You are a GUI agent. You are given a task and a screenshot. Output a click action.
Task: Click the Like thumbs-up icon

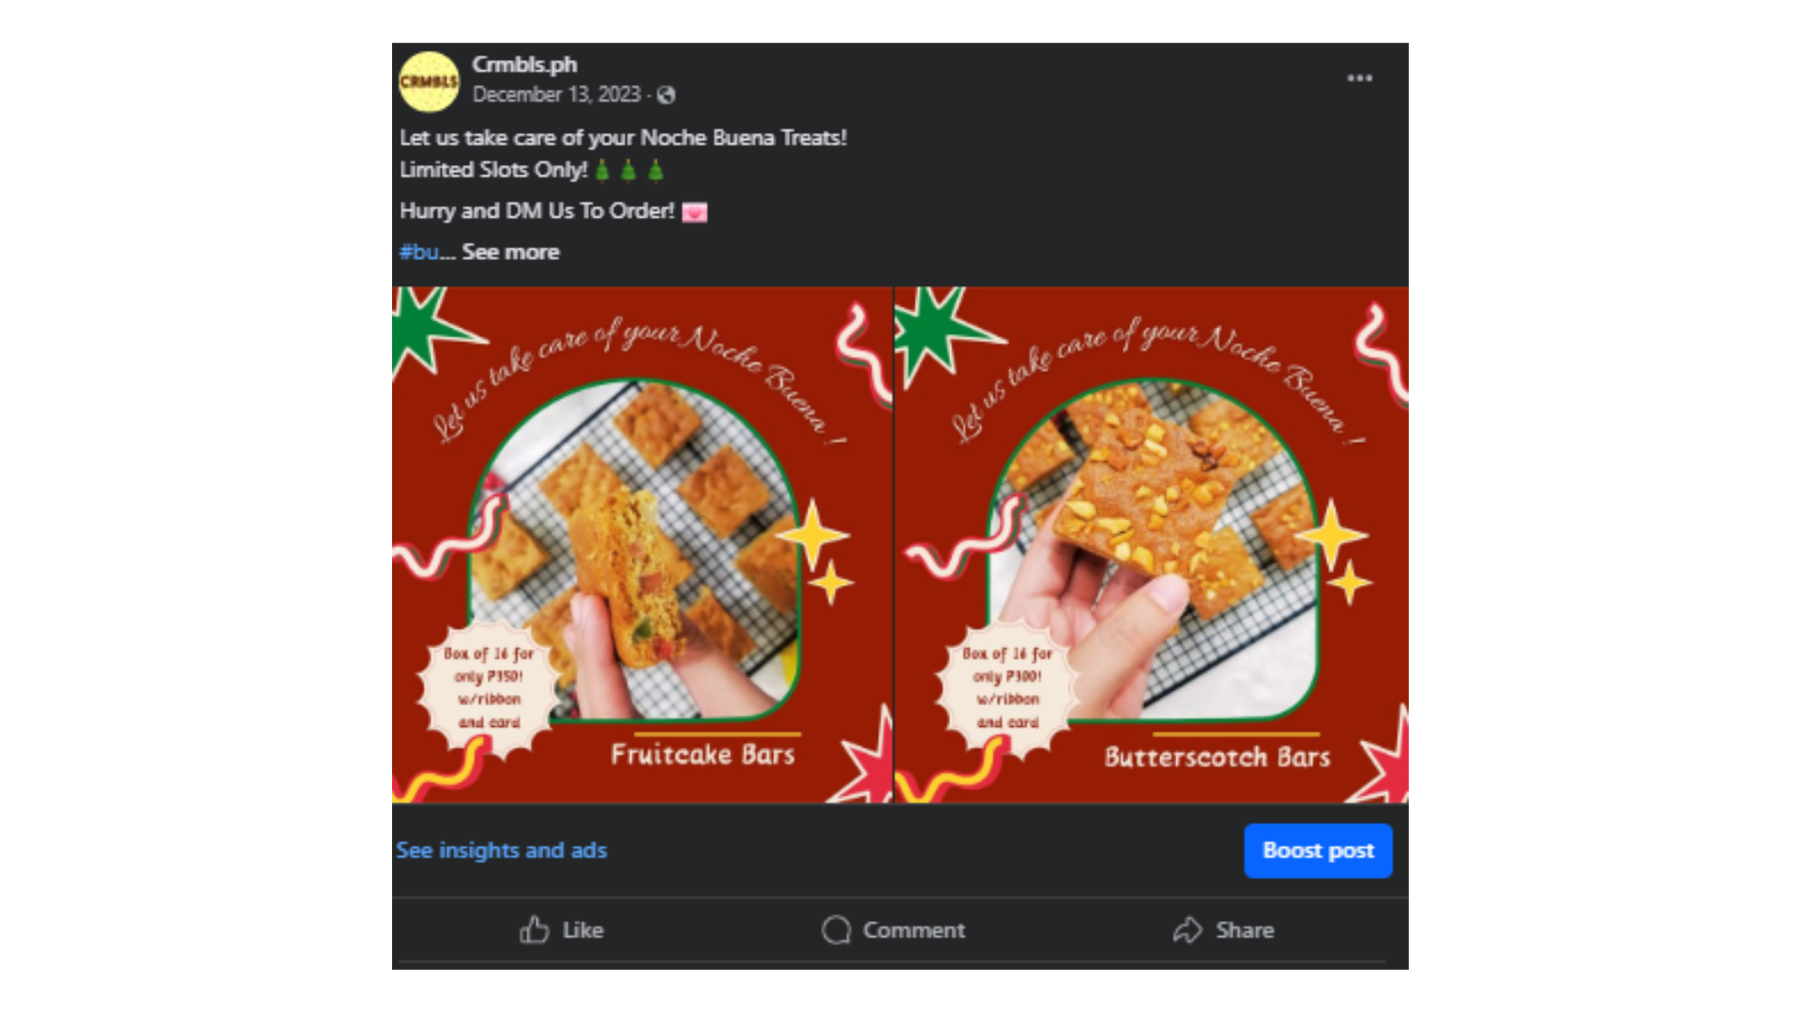[x=535, y=930]
